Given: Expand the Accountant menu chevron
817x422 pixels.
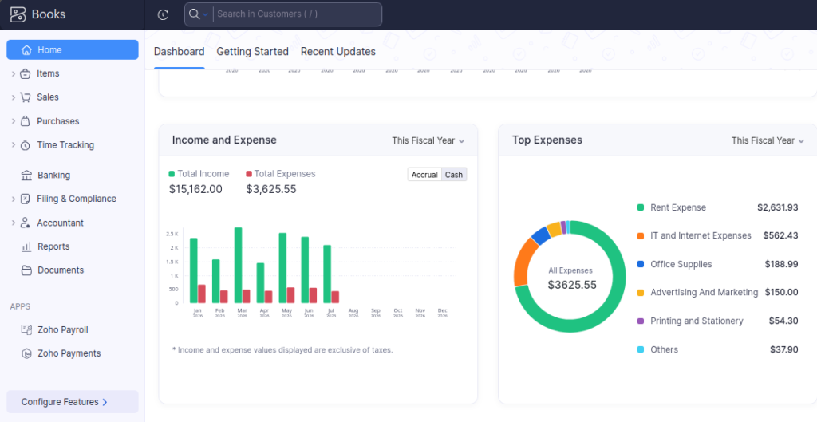Looking at the screenshot, I should pyautogui.click(x=13, y=223).
